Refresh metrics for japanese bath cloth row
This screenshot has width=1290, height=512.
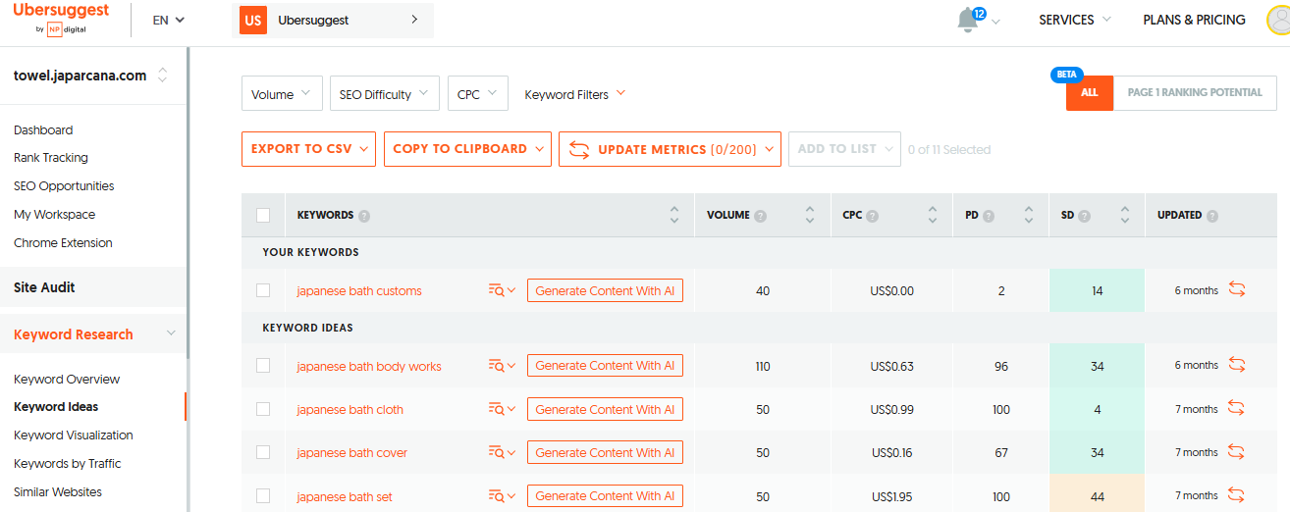point(1237,408)
